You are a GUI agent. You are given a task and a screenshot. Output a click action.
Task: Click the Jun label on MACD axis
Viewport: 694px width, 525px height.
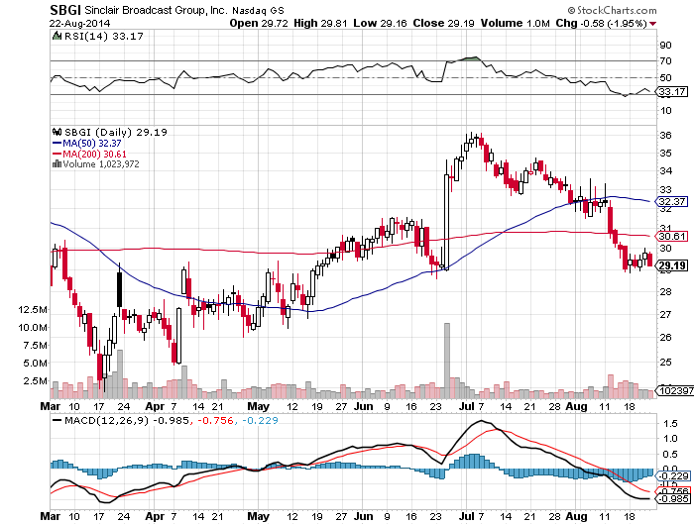tap(364, 516)
